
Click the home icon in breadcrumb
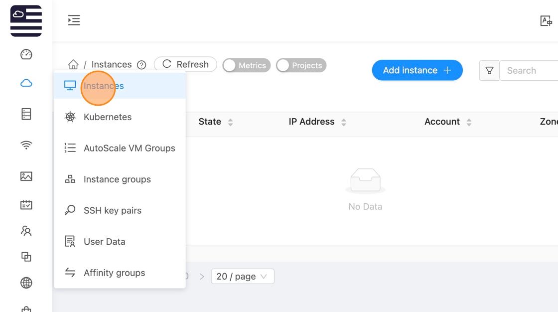[73, 65]
